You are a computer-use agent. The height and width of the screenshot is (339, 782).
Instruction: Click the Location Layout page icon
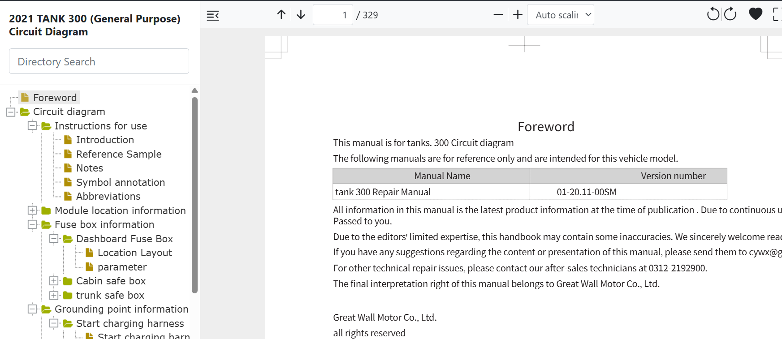point(90,253)
